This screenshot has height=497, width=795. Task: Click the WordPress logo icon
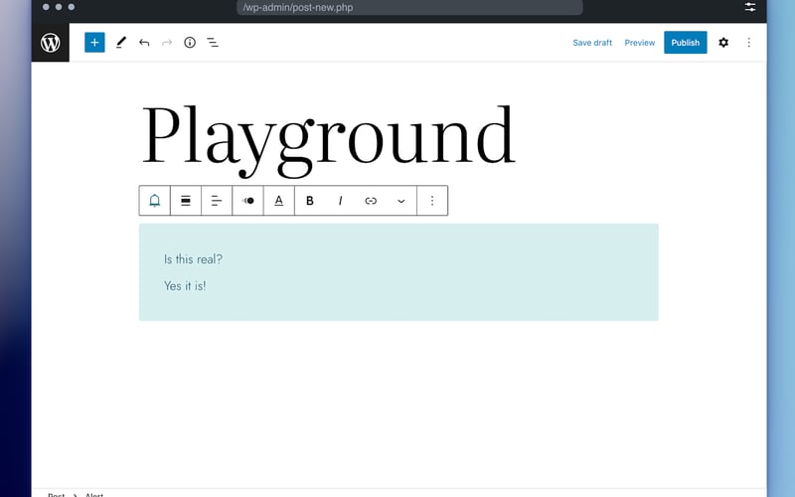pyautogui.click(x=51, y=43)
